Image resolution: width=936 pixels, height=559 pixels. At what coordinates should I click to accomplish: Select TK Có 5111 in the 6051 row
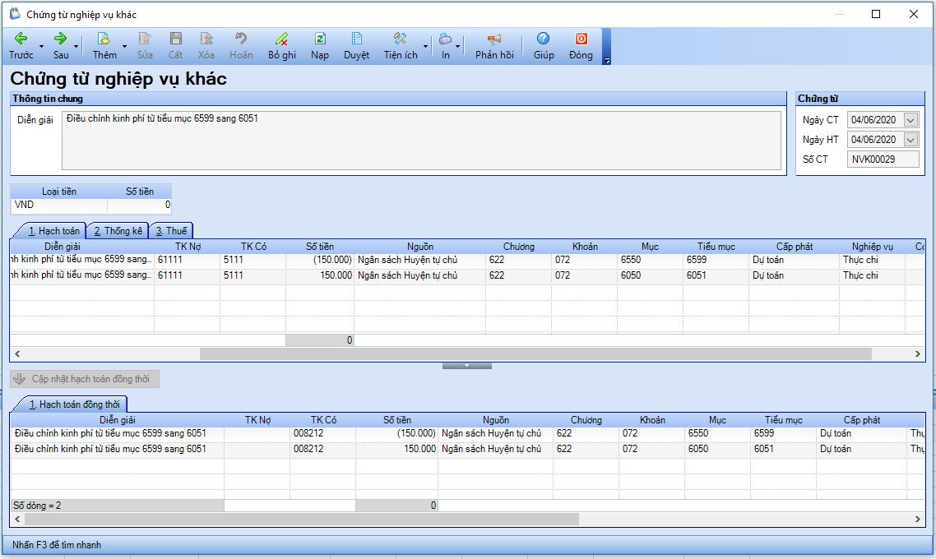[253, 275]
